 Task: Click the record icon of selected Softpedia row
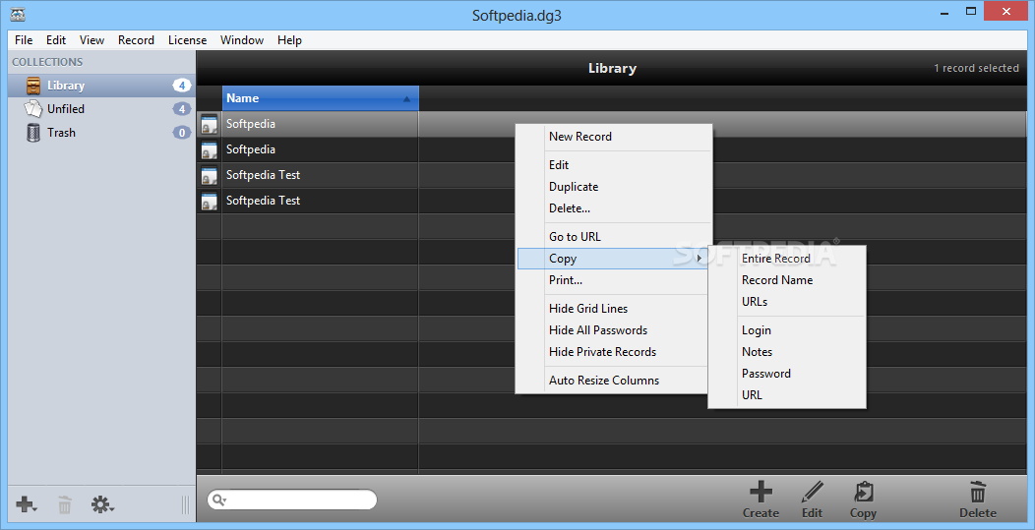[210, 124]
